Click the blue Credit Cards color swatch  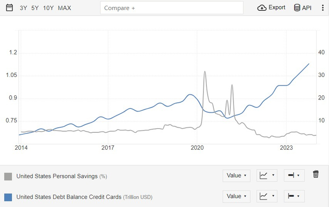click(8, 197)
